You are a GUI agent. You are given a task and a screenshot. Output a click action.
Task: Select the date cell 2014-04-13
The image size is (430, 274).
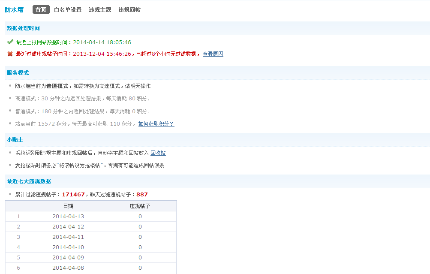click(68, 217)
